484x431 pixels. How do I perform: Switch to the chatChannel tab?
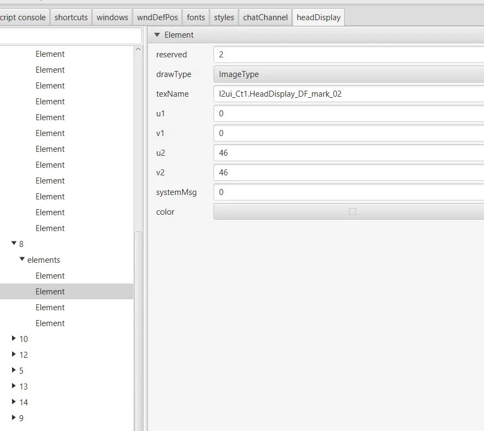pyautogui.click(x=265, y=17)
